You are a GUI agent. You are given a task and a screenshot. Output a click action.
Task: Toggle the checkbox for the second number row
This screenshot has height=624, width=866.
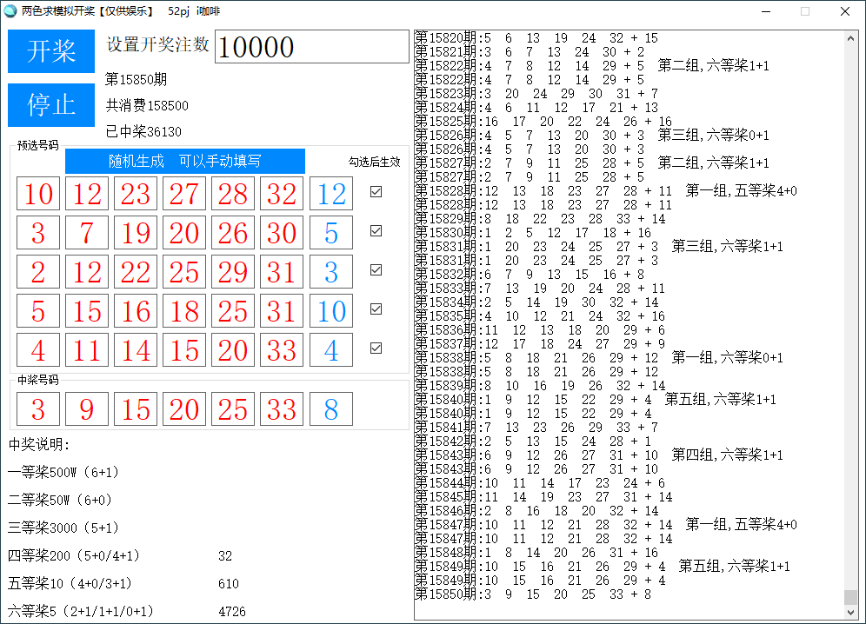point(377,231)
